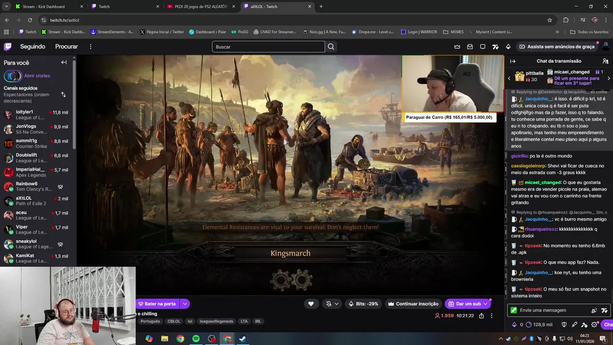The image size is (613, 345).
Task: Open browser extensions puzzle icon
Action: pos(566,20)
